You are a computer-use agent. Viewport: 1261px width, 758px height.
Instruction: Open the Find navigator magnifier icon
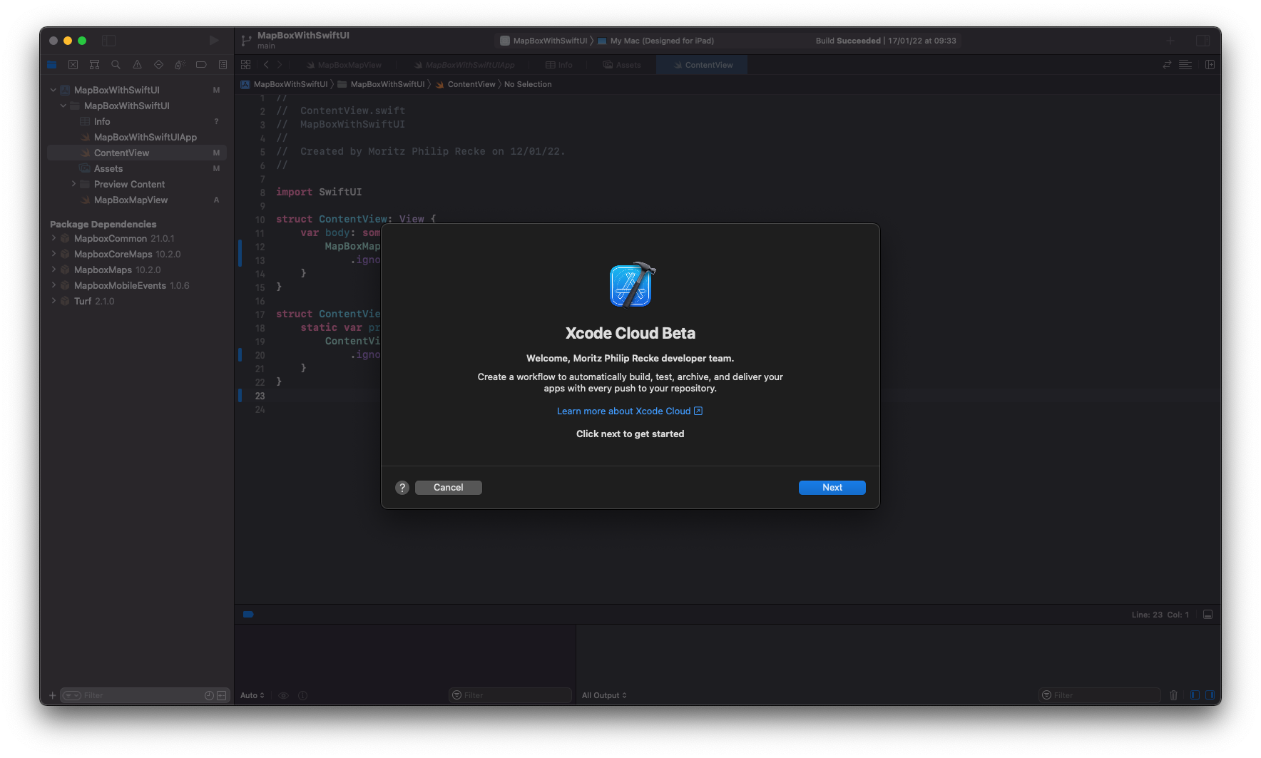click(116, 65)
